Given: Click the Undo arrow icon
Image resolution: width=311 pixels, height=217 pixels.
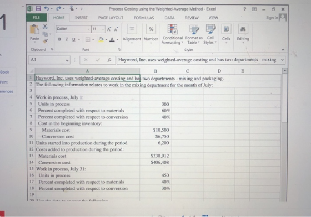Looking at the screenshot, I should point(47,8).
